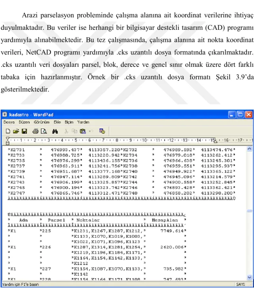Image resolution: width=254 pixels, height=289 pixels.
Task: Insert date and time via toolbar icon
Action: point(102,131)
